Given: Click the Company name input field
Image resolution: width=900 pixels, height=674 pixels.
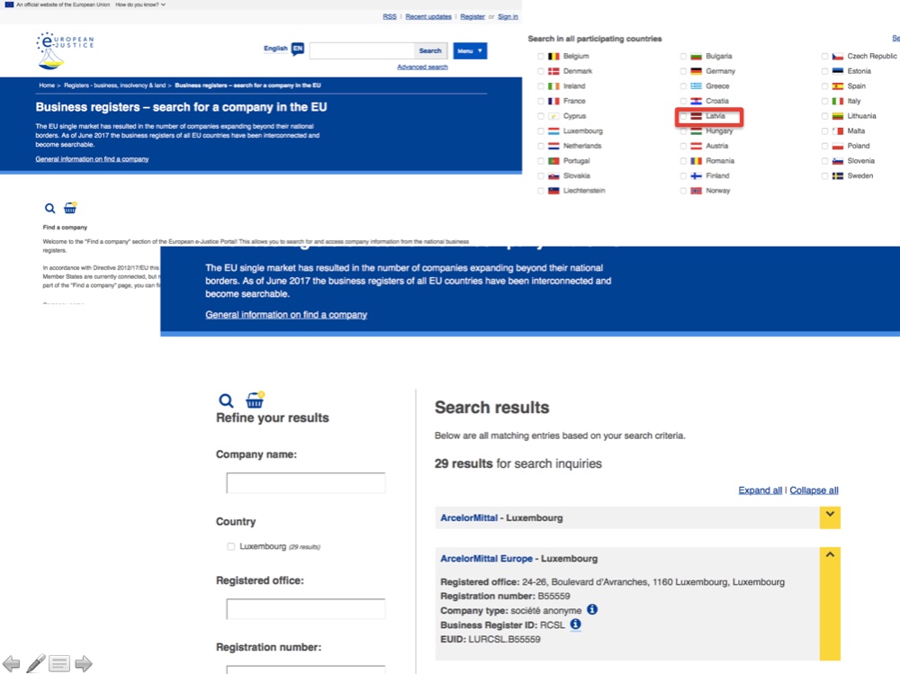Looking at the screenshot, I should (x=305, y=483).
